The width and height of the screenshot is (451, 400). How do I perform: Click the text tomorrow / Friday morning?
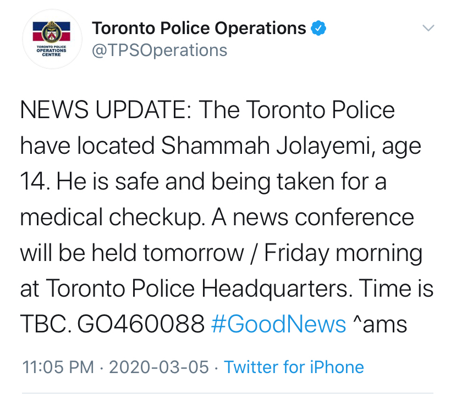click(283, 253)
